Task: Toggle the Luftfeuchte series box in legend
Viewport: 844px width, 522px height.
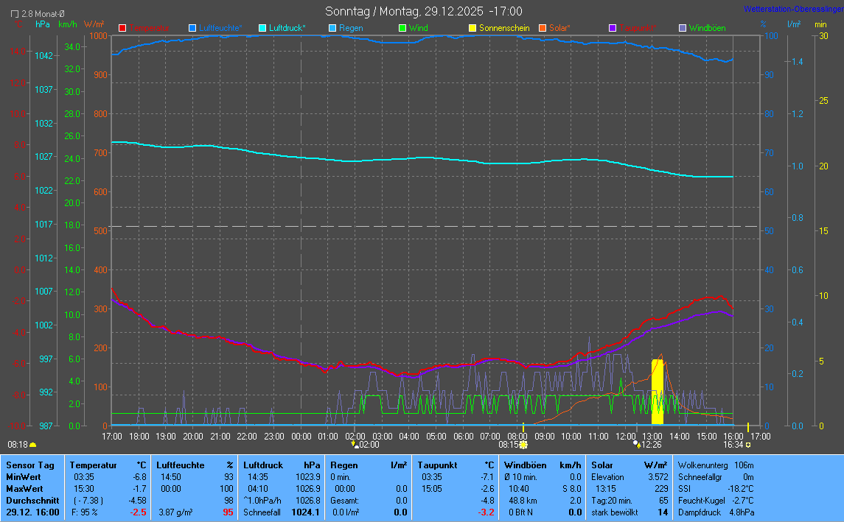Action: click(192, 28)
